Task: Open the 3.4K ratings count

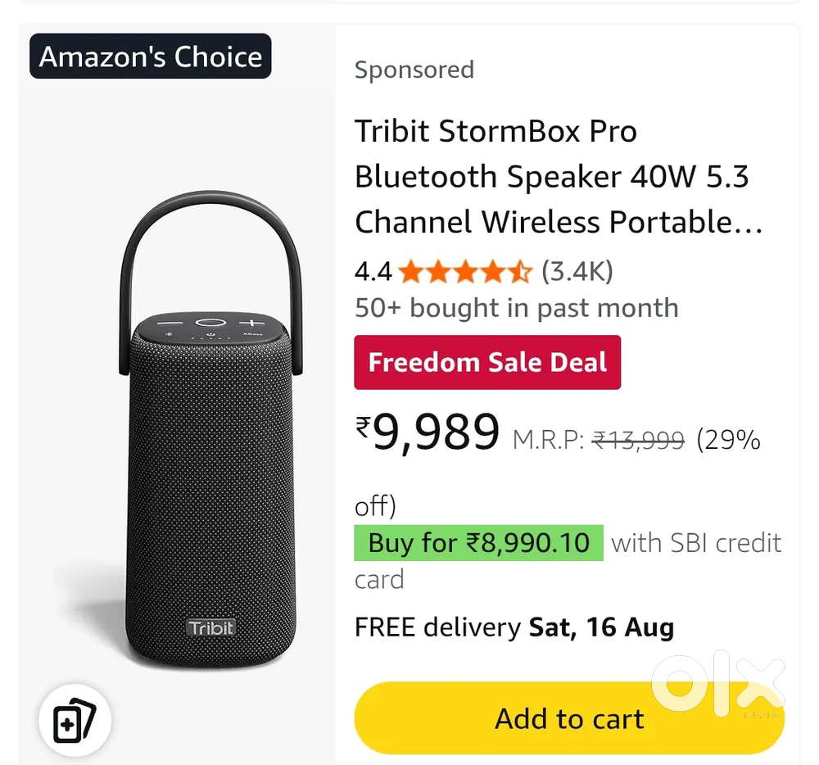Action: click(577, 271)
